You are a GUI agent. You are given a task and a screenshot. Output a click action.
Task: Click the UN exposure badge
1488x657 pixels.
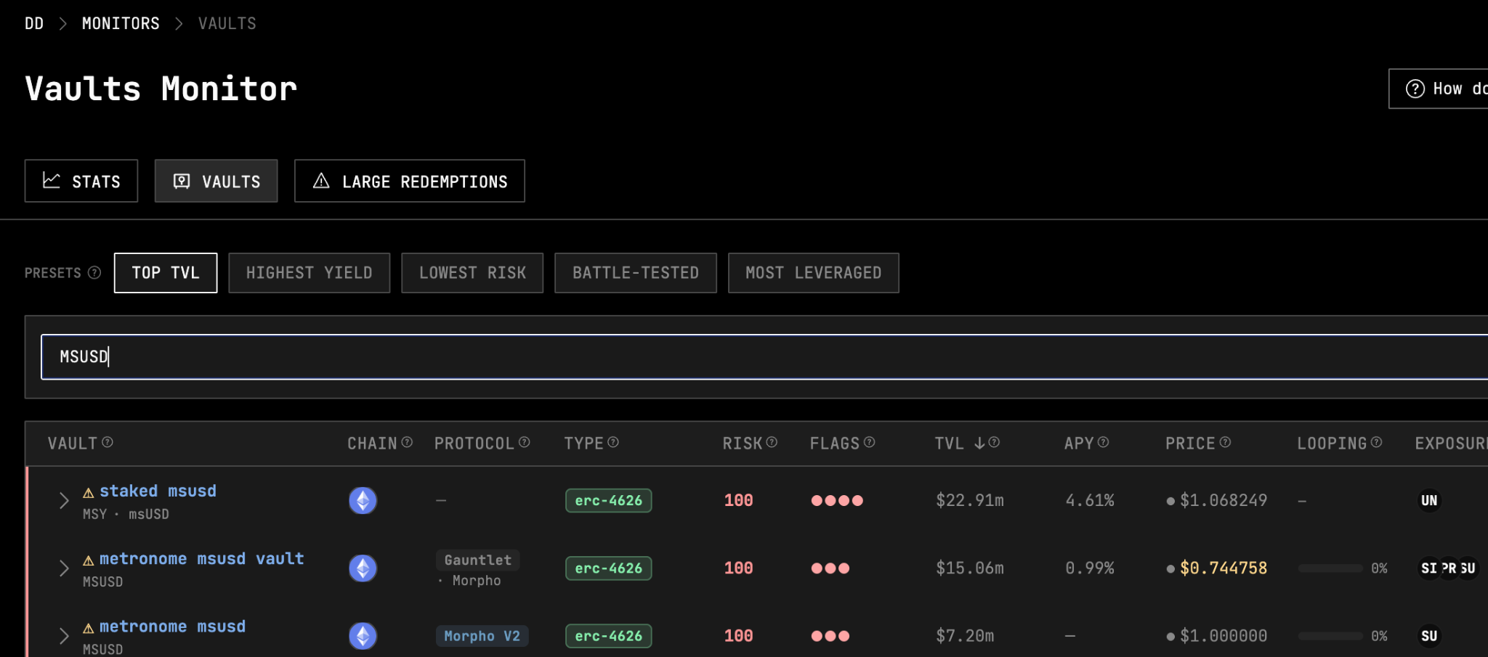(1429, 500)
